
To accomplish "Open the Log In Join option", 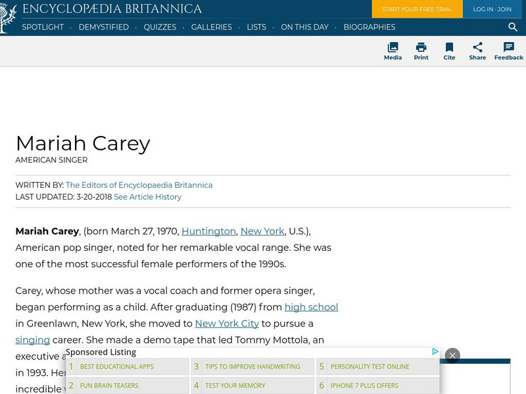I will pos(492,9).
